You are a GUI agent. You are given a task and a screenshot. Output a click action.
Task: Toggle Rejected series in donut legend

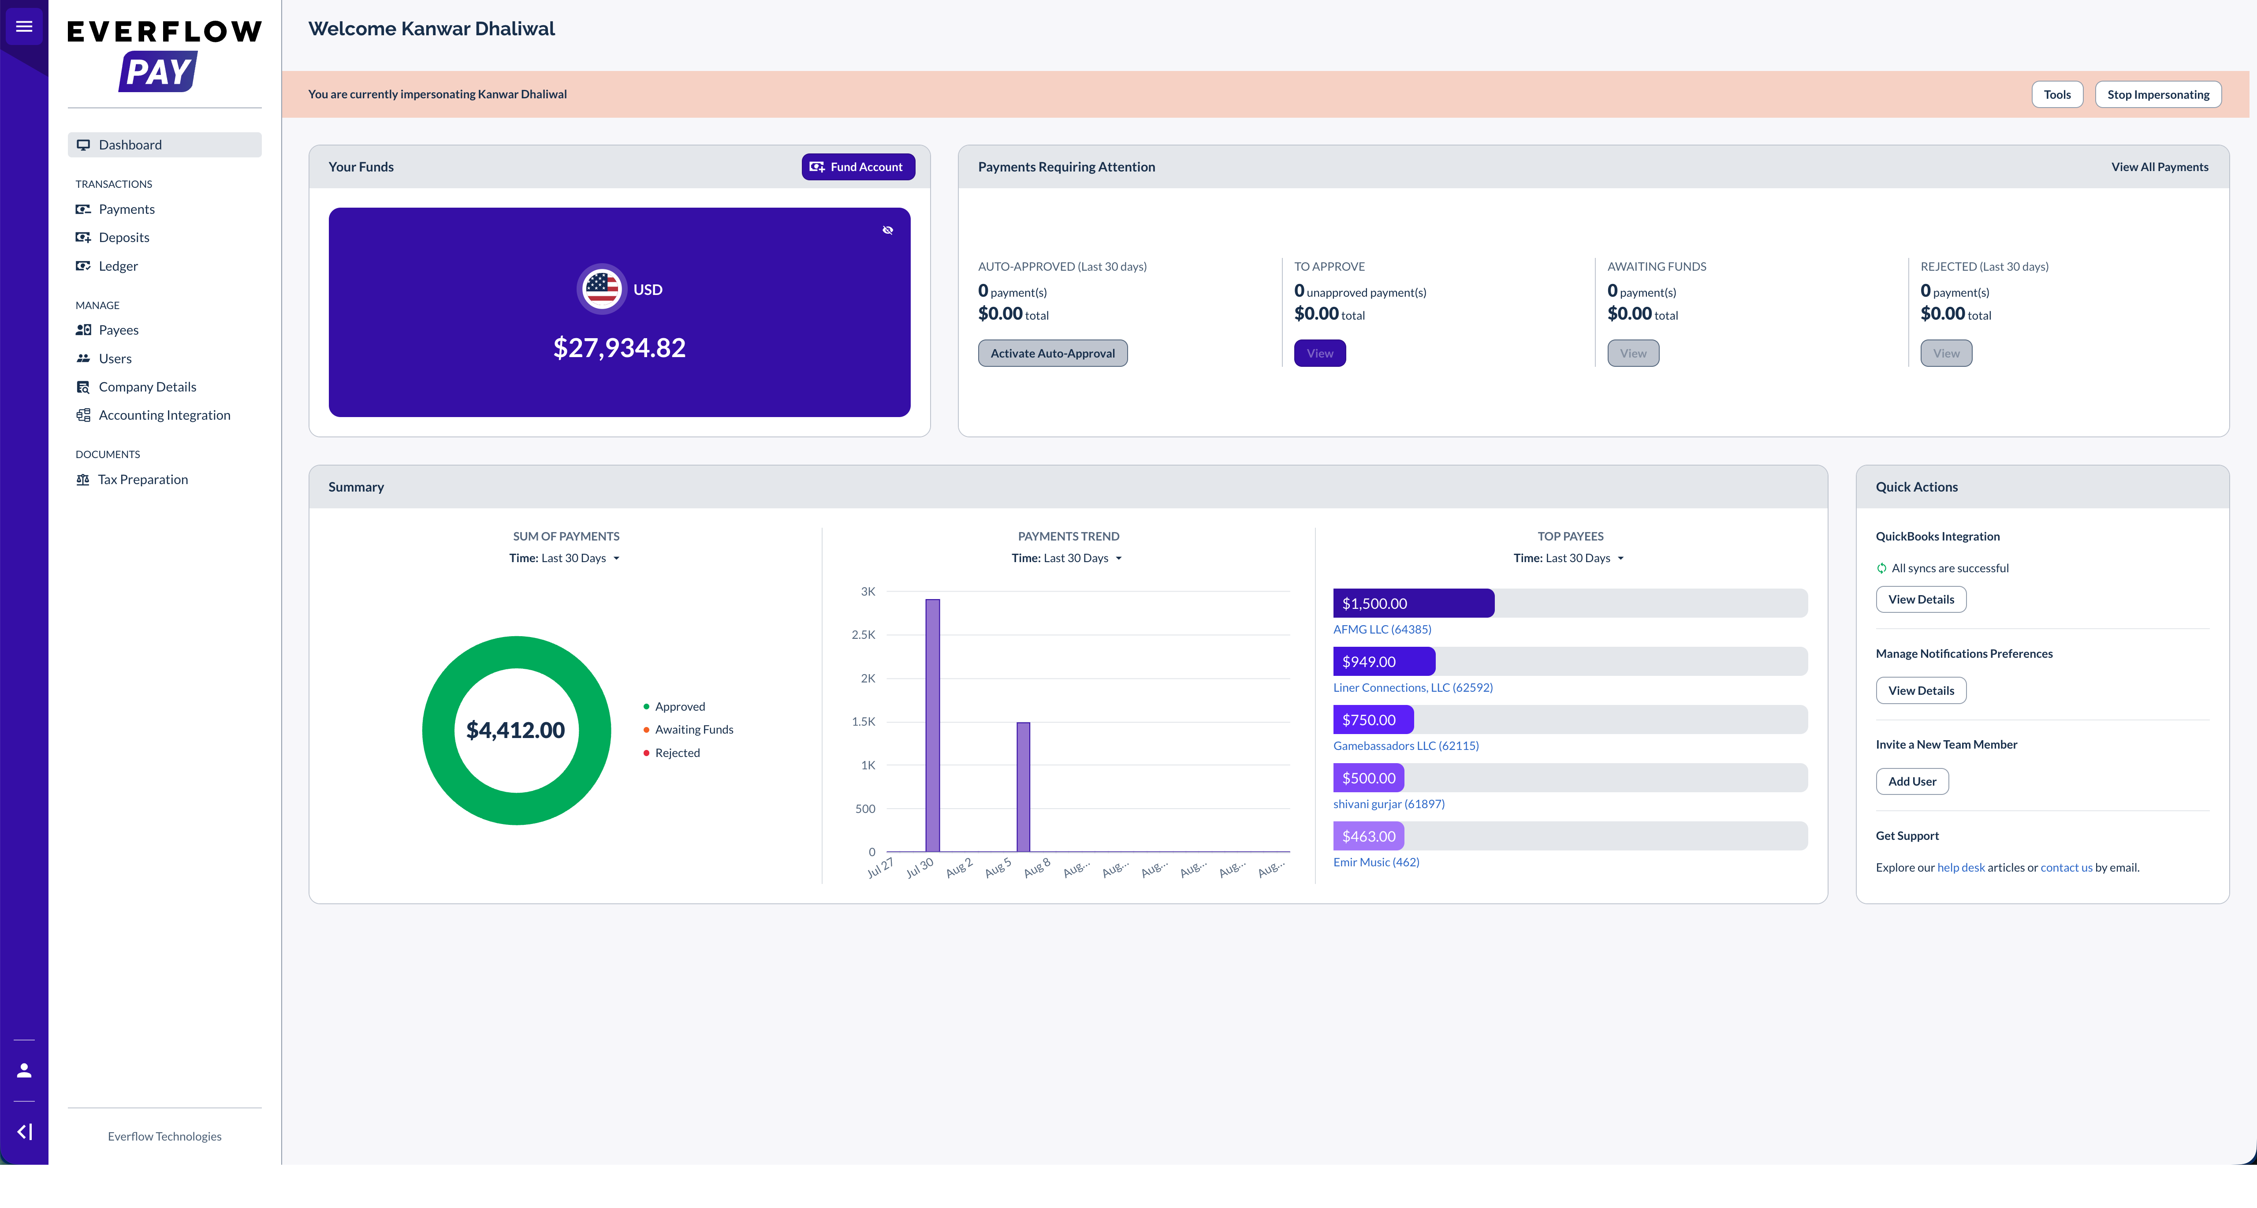[672, 753]
